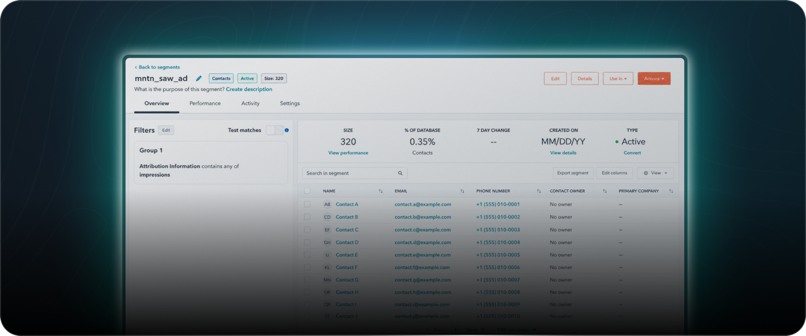806x336 pixels.
Task: Click the Convert link under Type
Action: point(632,153)
